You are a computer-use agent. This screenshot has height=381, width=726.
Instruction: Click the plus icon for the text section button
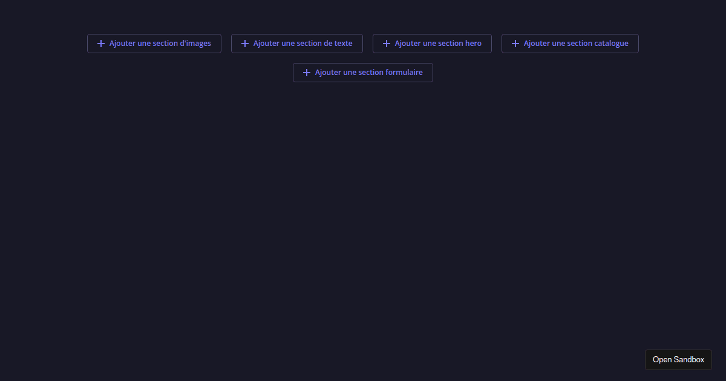(245, 43)
